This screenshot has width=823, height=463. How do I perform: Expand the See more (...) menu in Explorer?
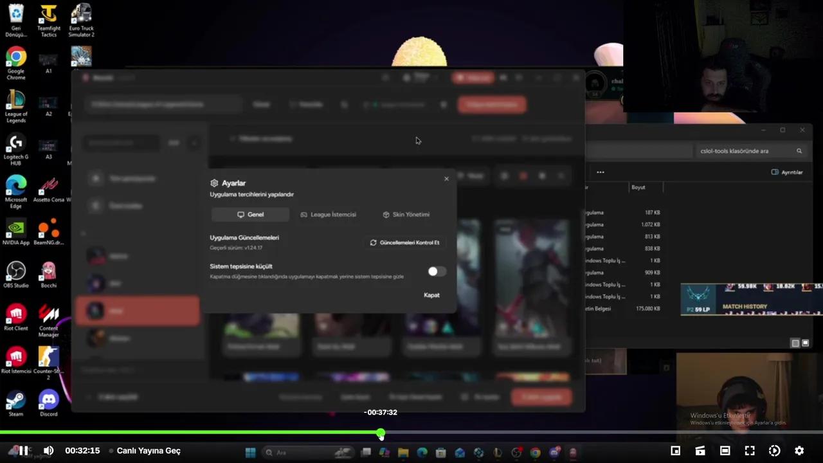pos(600,172)
